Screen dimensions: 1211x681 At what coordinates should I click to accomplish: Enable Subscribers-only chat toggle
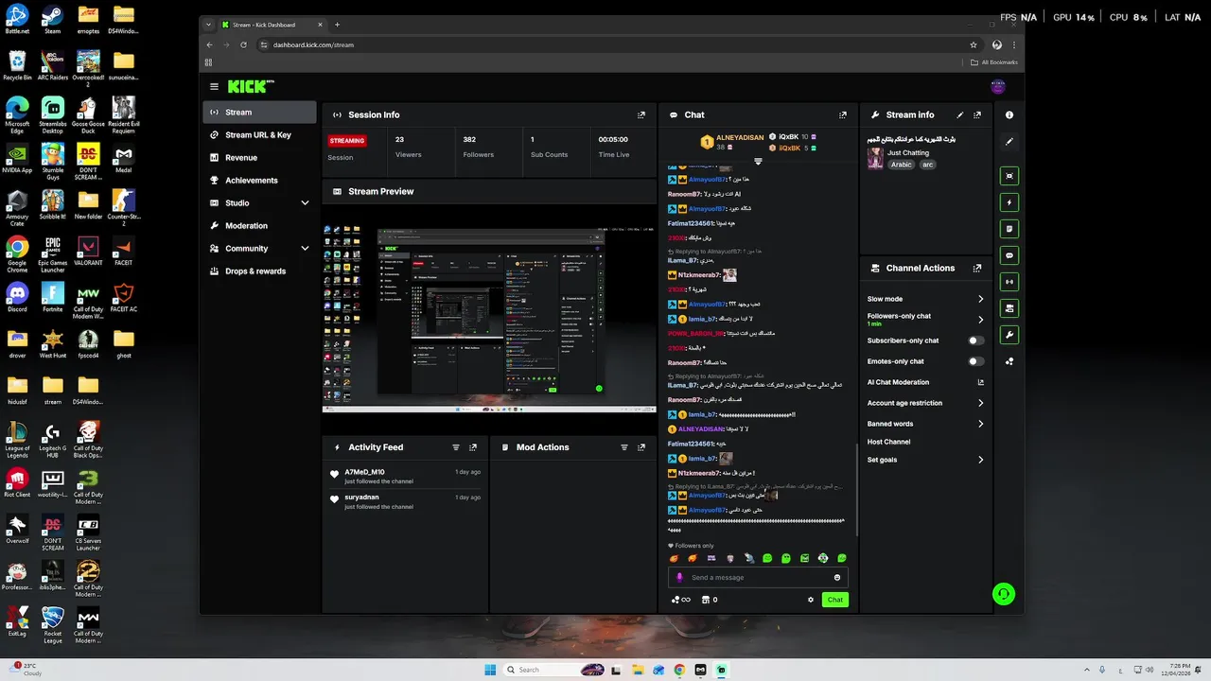tap(975, 340)
